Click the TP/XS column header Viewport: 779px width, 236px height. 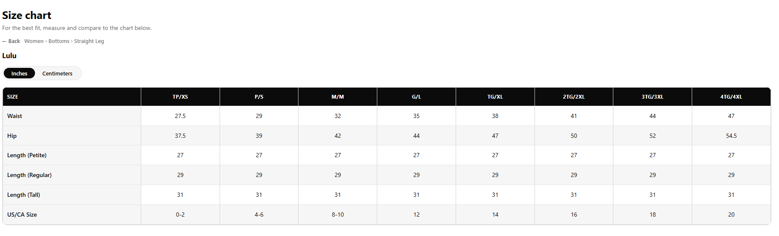point(180,97)
